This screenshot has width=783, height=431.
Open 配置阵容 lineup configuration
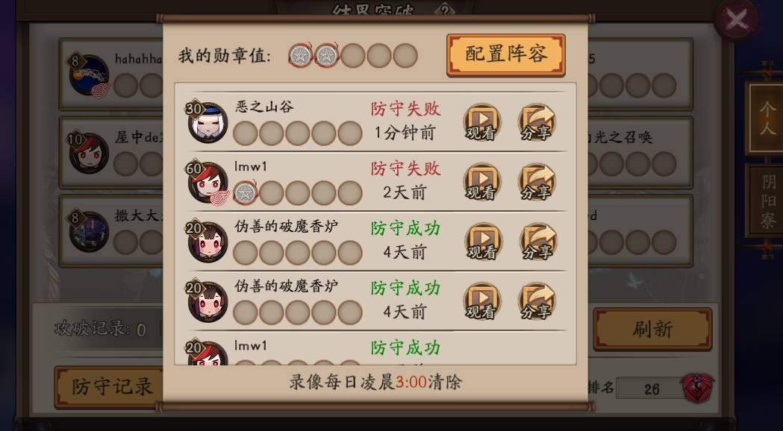tap(506, 55)
